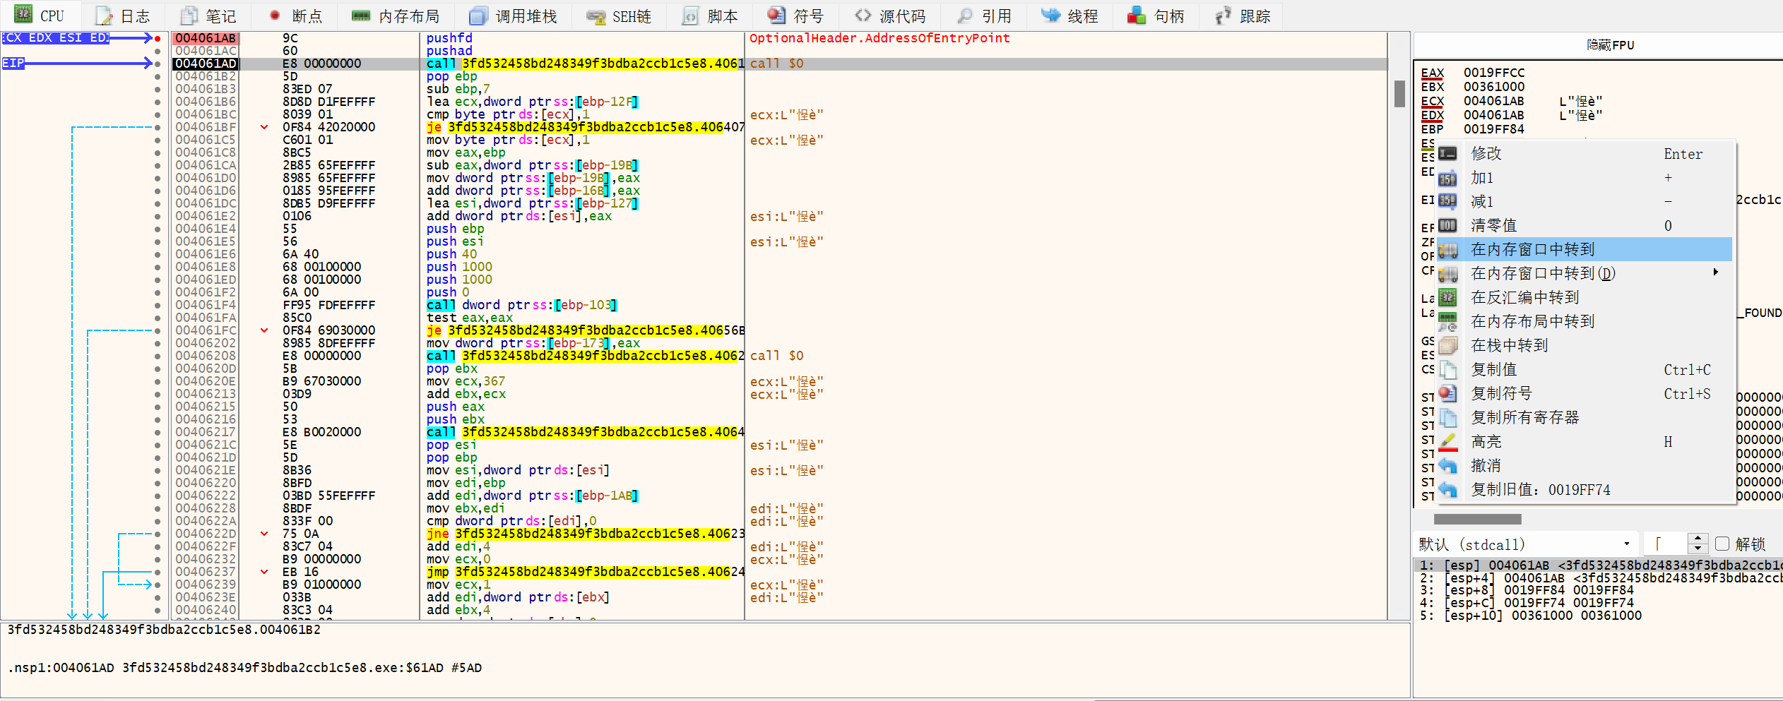The width and height of the screenshot is (1783, 701).
Task: Click the 清零值 zero value icon
Action: [1447, 225]
